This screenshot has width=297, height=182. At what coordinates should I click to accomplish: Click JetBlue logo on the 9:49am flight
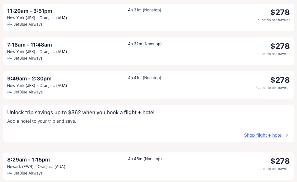coord(10,92)
